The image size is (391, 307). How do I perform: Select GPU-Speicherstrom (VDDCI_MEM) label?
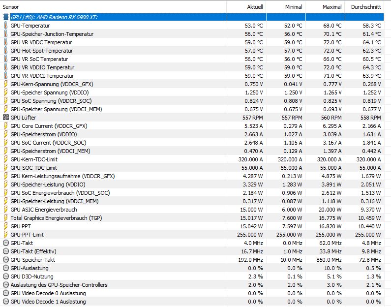tap(50, 151)
